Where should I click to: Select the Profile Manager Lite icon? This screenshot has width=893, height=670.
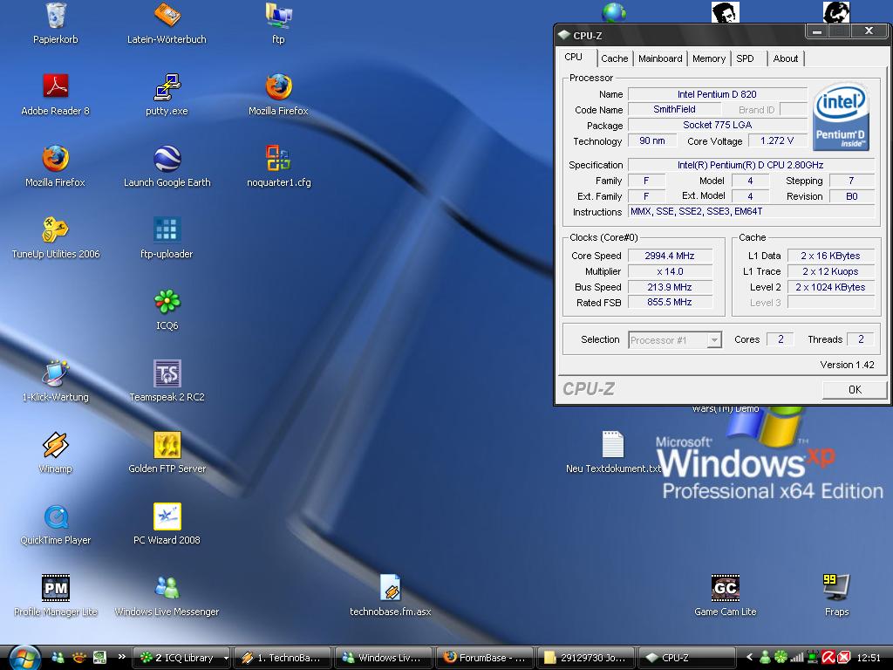click(x=55, y=588)
